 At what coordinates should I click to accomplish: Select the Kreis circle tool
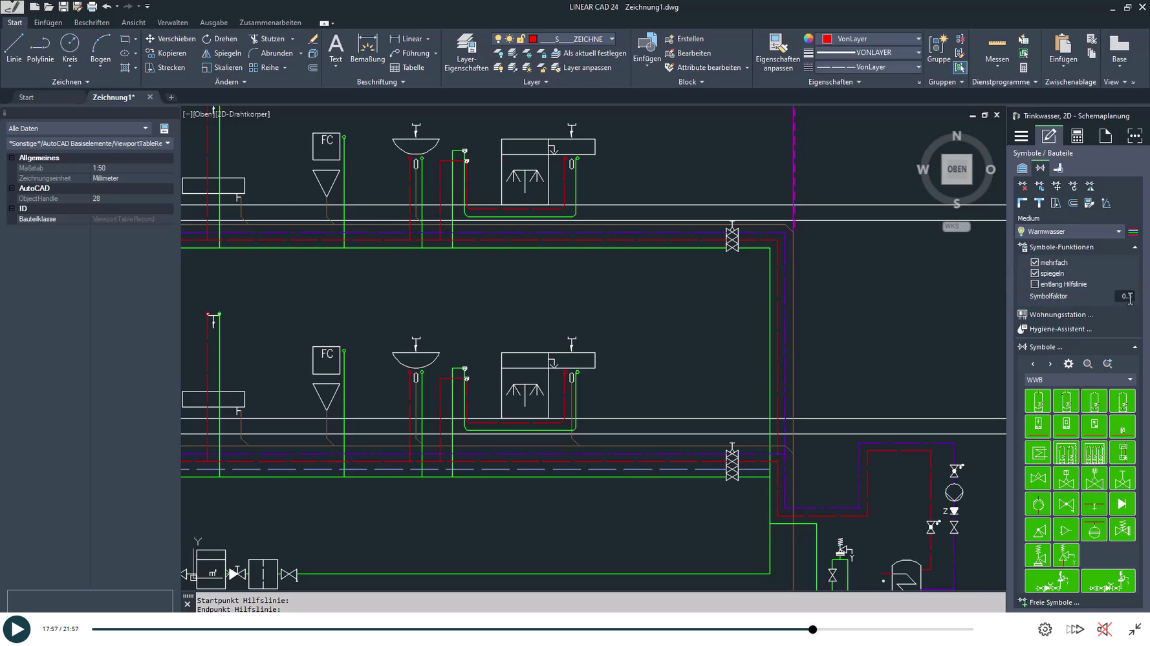[x=69, y=49]
